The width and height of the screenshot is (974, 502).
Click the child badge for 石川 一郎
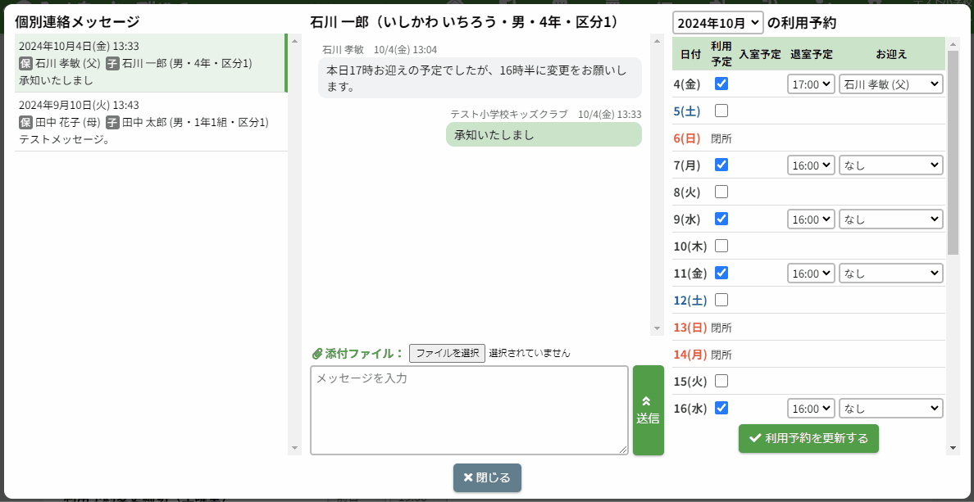(112, 63)
